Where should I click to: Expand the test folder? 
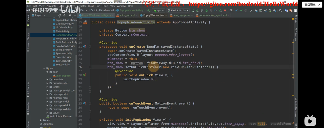tap(41, 120)
